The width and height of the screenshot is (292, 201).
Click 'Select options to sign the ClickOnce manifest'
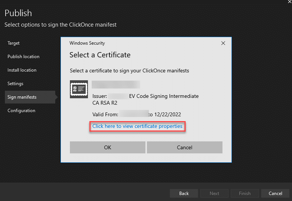(61, 25)
